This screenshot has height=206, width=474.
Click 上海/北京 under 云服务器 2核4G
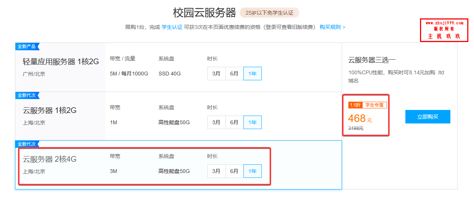coord(34,172)
